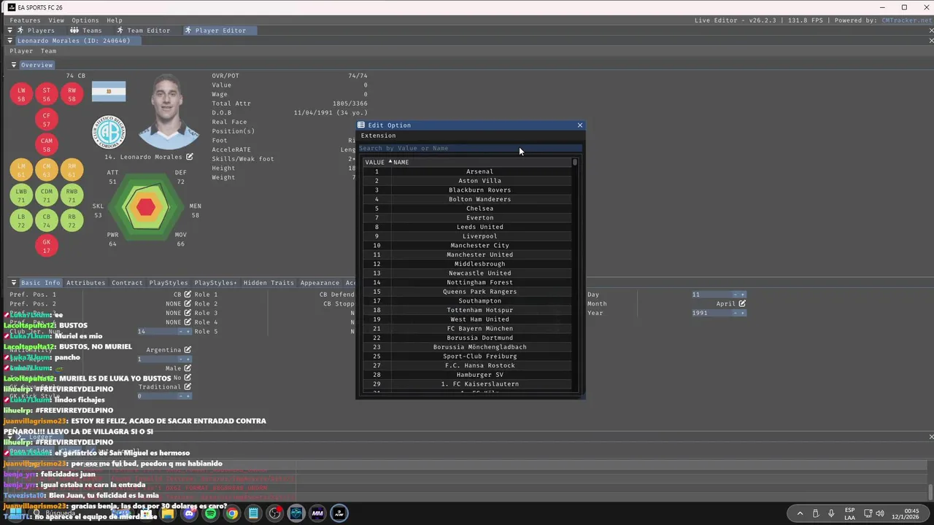Click the ST 56 position circle
Image resolution: width=934 pixels, height=525 pixels.
click(x=47, y=94)
